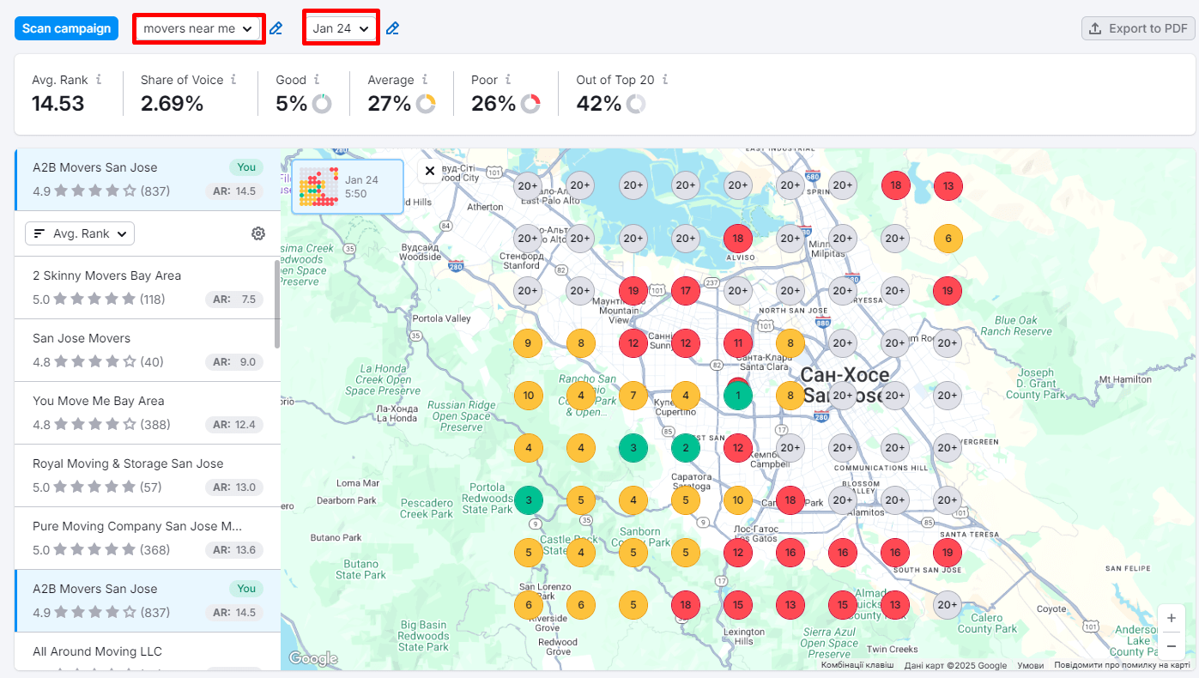Click the Дані карт ©2025 Google text
Viewport: 1199px width, 678px height.
pos(955,665)
